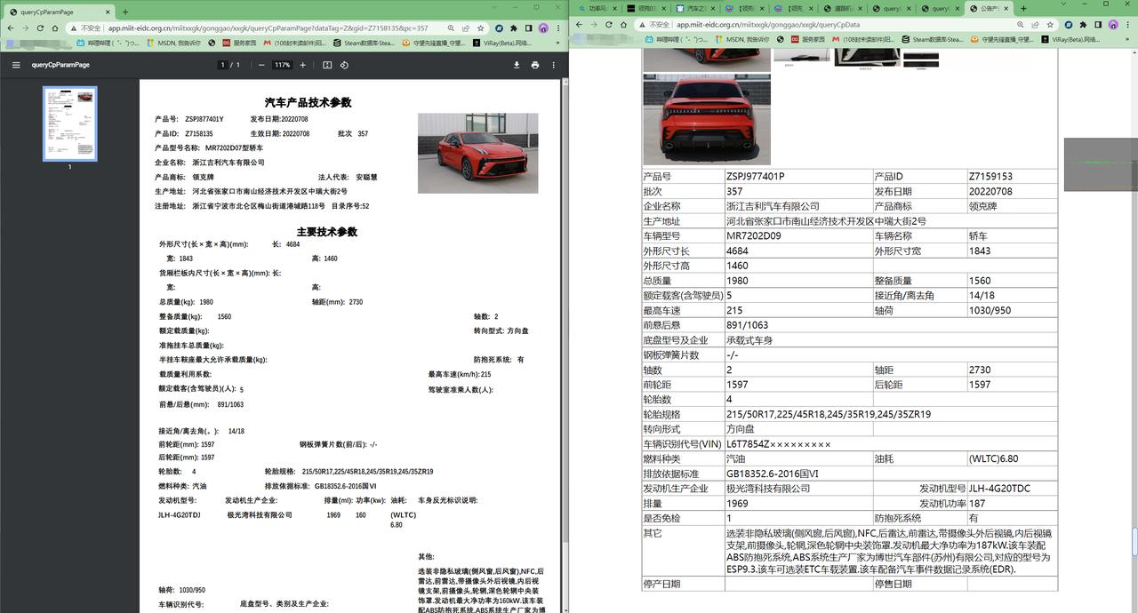Image resolution: width=1138 pixels, height=613 pixels.
Task: Click the ZSPJ977401P product number cell
Action: [x=798, y=177]
